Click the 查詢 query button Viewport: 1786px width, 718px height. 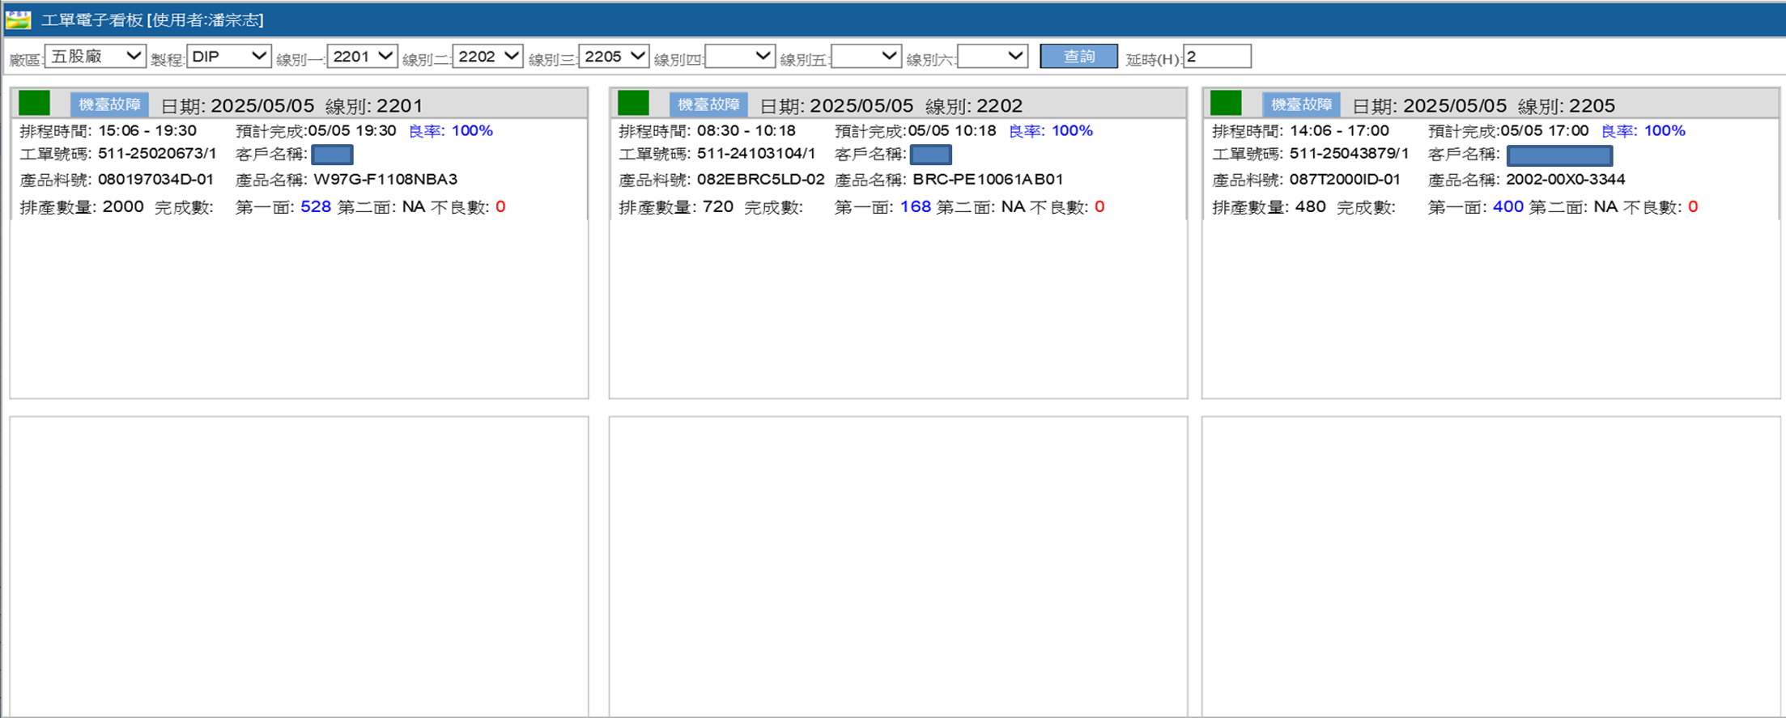1078,57
